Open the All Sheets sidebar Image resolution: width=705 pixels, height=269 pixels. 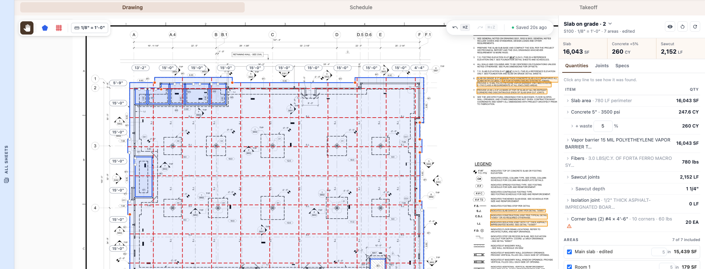(6, 164)
